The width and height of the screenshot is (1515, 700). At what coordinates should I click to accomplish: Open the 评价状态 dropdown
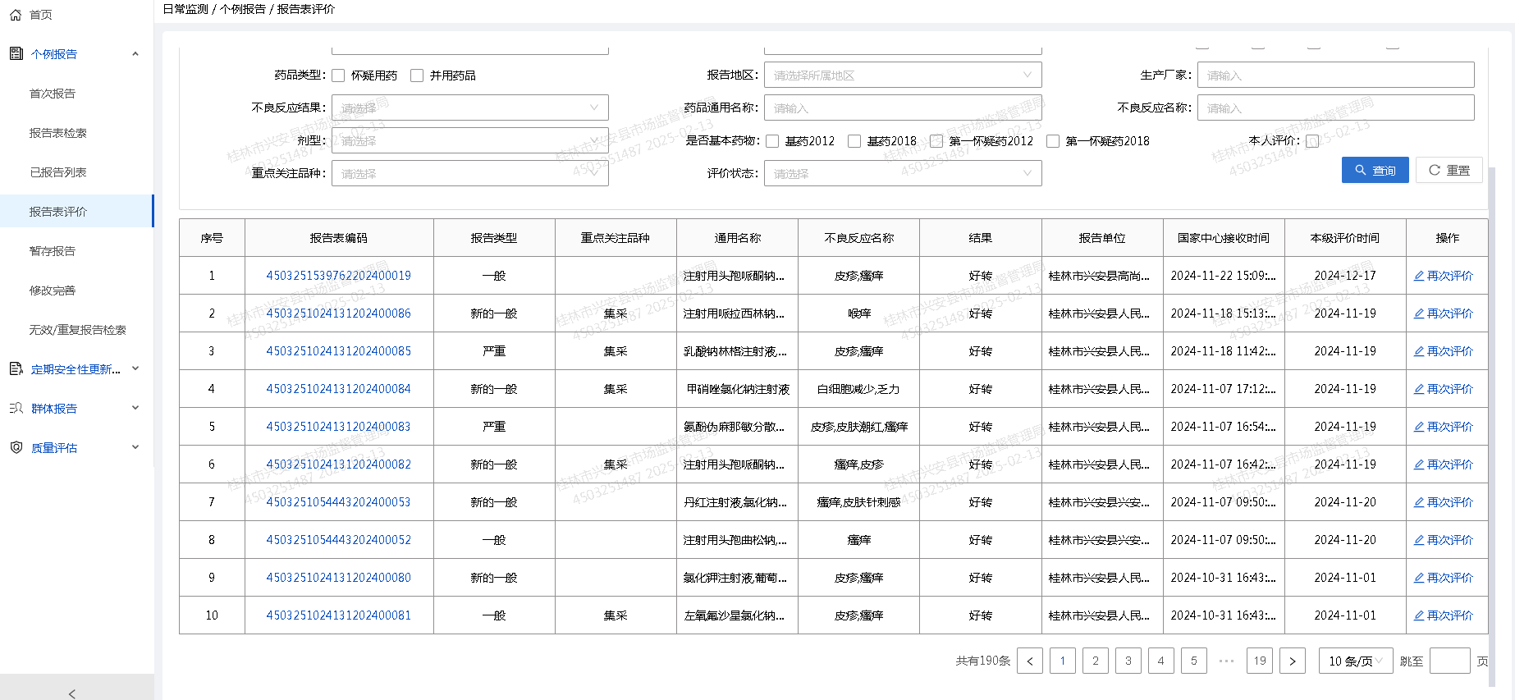click(902, 174)
